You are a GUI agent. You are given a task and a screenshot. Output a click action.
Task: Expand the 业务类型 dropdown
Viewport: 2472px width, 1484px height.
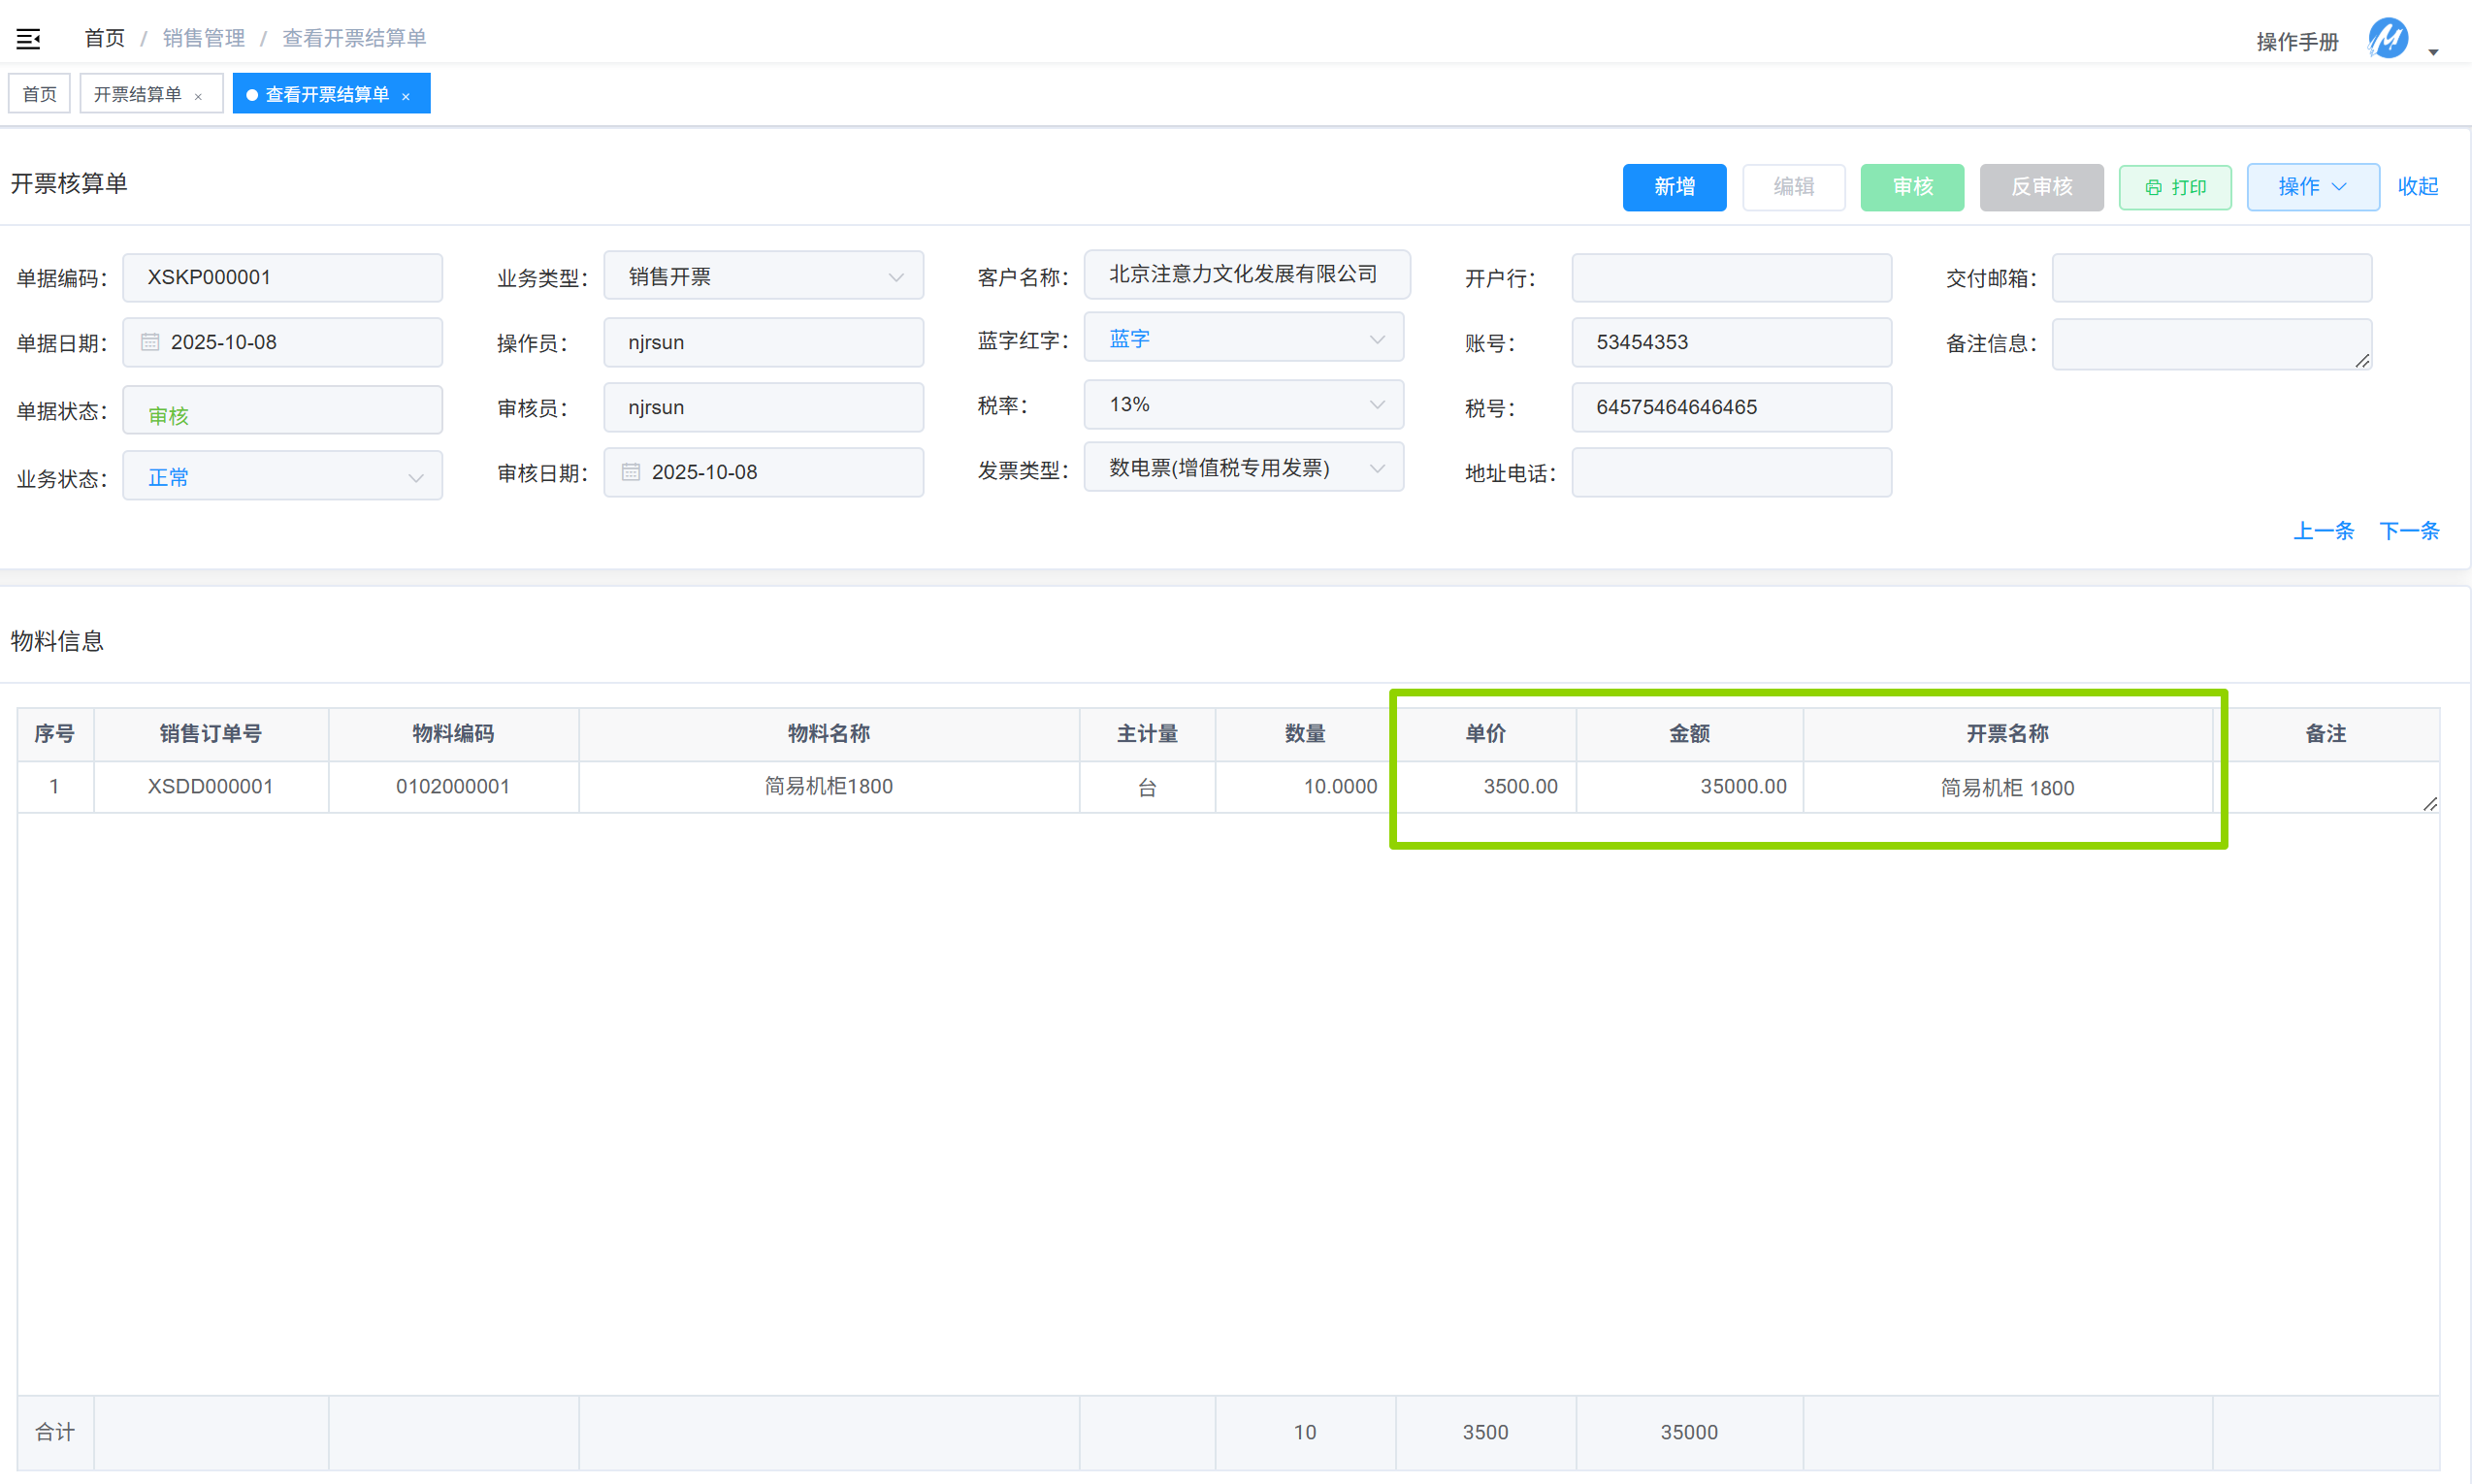895,277
